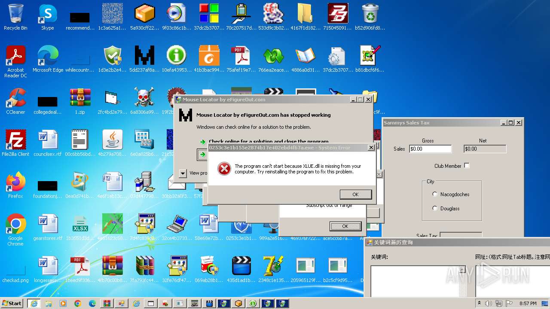550x309 pixels.
Task: Select 10efa43953 green info icon
Action: coord(177,59)
